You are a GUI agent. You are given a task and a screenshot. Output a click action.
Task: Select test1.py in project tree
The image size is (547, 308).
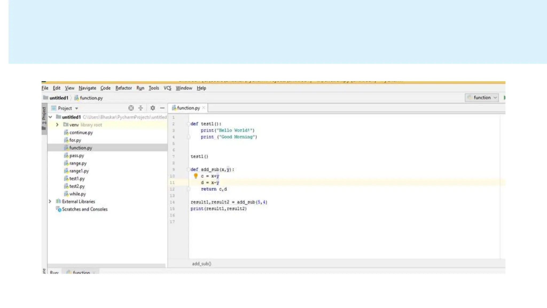(x=74, y=179)
